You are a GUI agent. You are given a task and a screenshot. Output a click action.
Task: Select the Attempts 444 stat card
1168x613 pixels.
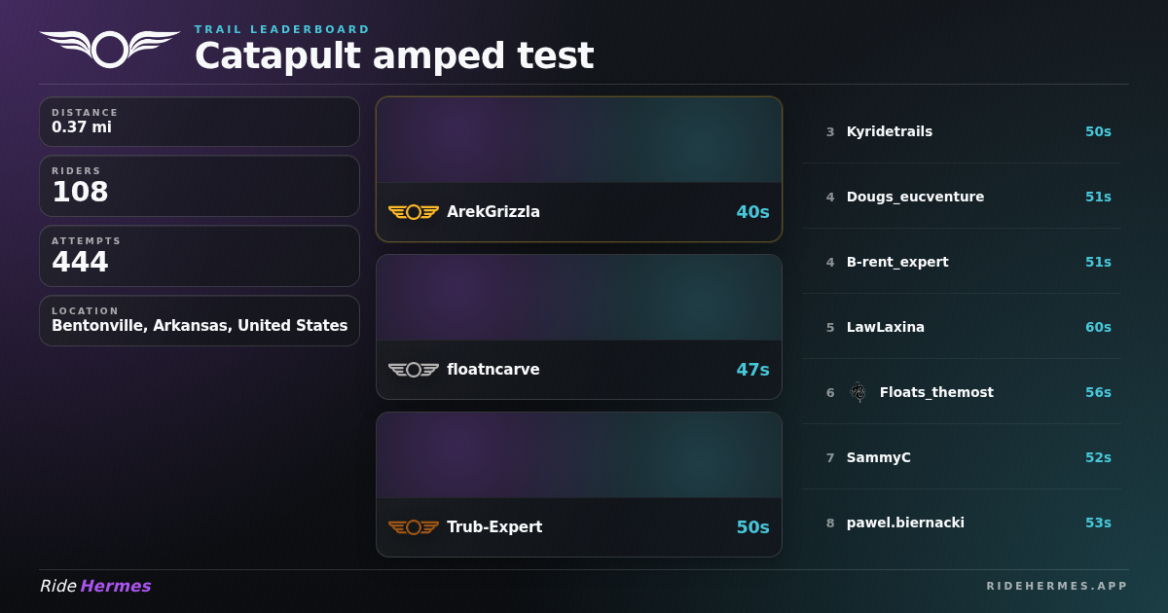pos(200,256)
